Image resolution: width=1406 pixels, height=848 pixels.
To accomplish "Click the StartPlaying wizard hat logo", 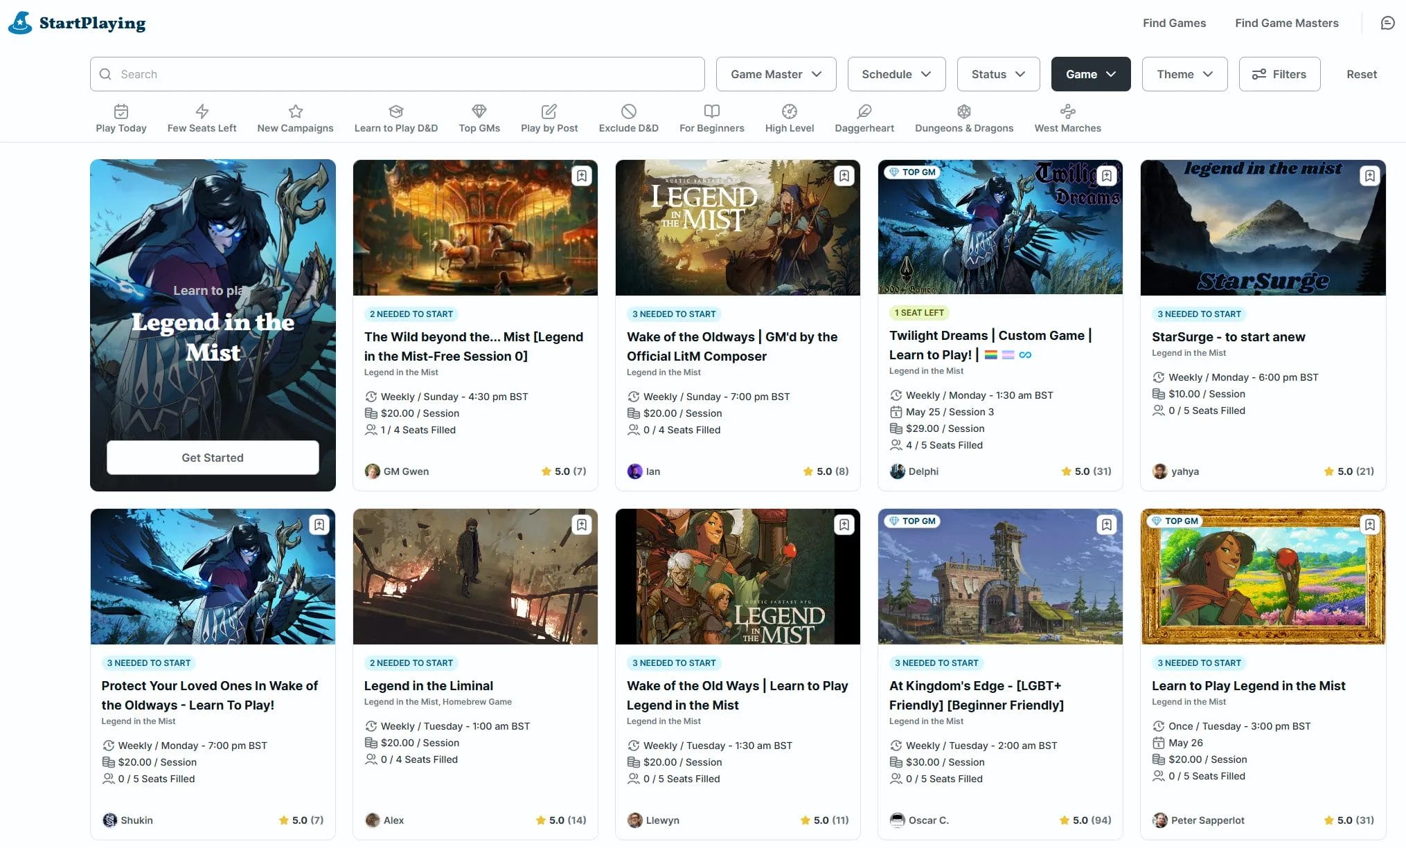I will pyautogui.click(x=20, y=23).
